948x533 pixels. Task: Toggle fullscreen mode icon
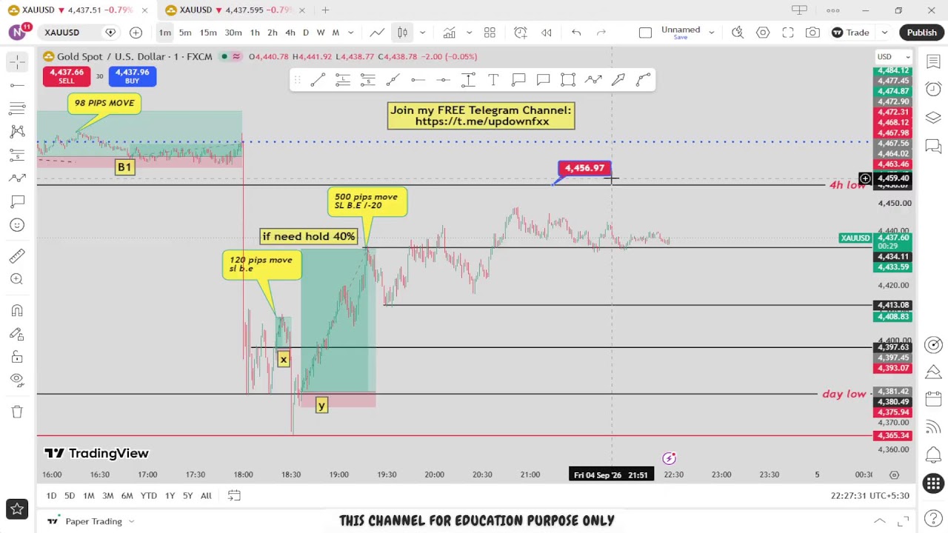tap(788, 33)
